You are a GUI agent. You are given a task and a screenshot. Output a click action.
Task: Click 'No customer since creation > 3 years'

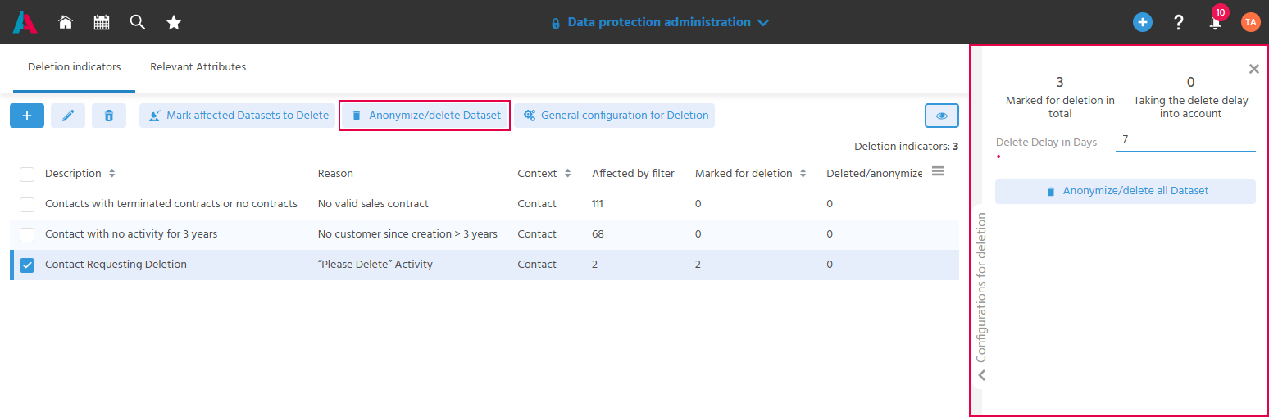pyautogui.click(x=407, y=234)
